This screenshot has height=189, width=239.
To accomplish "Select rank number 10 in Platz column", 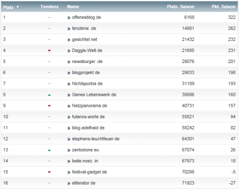I will tap(6, 117).
